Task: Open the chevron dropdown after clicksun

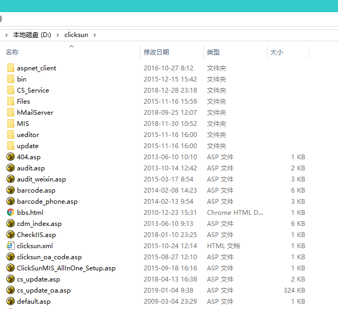Action: (x=94, y=35)
